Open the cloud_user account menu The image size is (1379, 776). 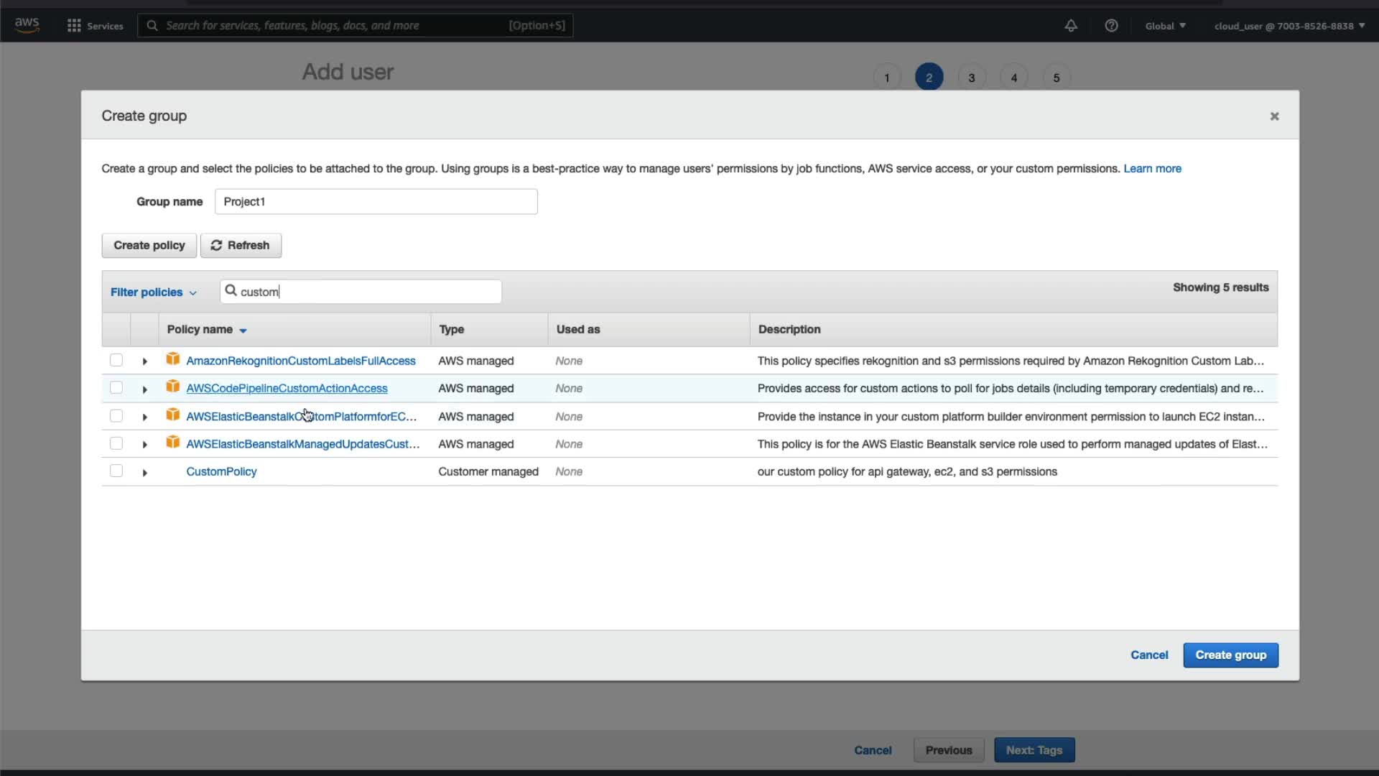click(x=1289, y=26)
